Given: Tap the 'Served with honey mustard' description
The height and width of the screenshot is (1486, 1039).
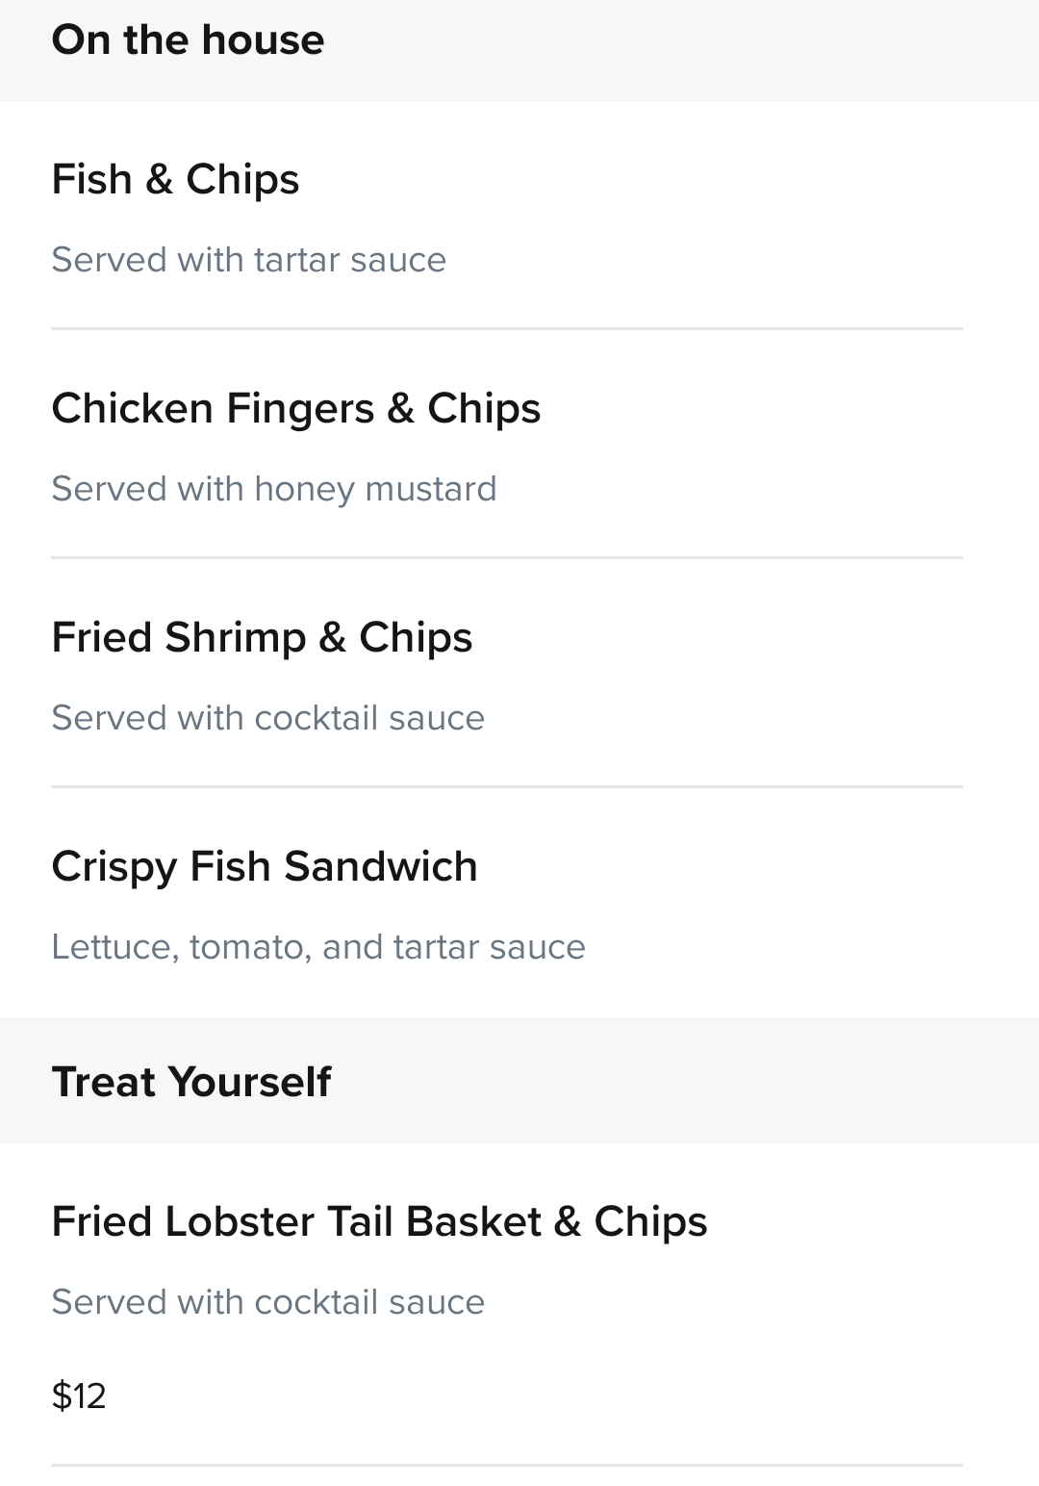Looking at the screenshot, I should tap(274, 489).
